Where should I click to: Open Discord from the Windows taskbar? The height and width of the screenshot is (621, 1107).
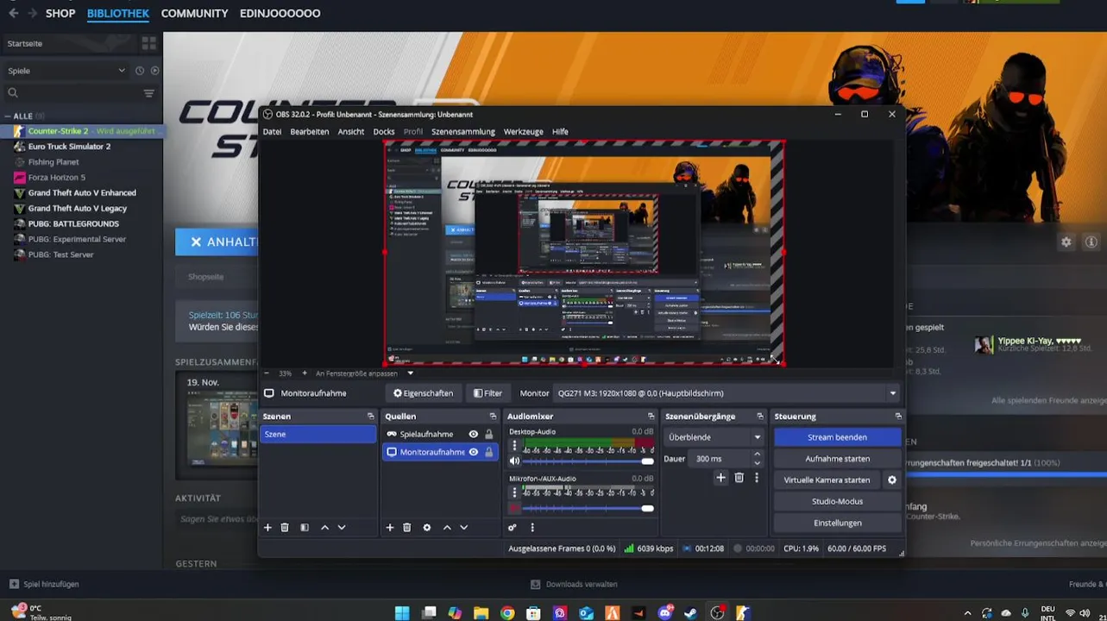pos(665,613)
